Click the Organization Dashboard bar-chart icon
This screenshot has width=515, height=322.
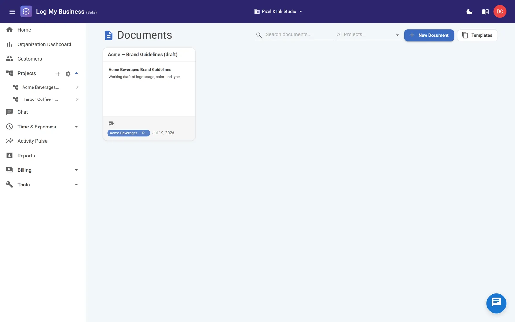[10, 44]
